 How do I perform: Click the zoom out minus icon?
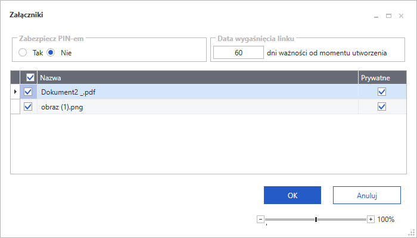[260, 219]
